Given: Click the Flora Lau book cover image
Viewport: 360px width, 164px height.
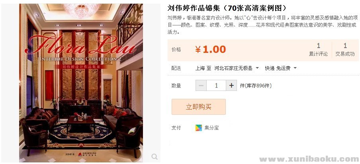Looking at the screenshot, I should pos(81,83).
